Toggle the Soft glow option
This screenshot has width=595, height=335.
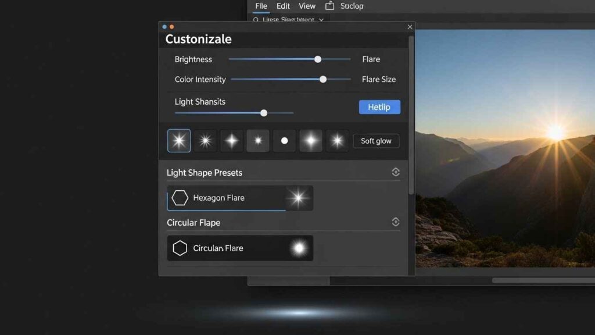pyautogui.click(x=376, y=140)
